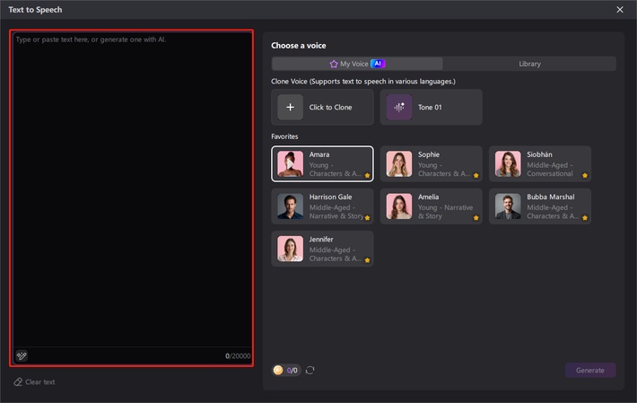Choose the Amelia voice card
The image size is (637, 403).
click(431, 206)
